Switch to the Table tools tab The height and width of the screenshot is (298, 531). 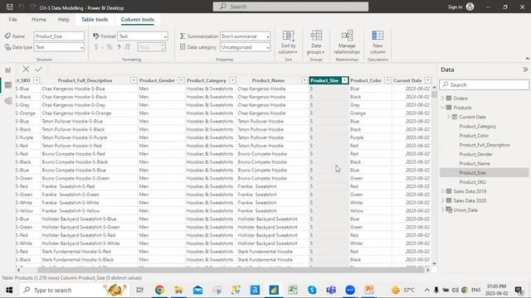(95, 20)
